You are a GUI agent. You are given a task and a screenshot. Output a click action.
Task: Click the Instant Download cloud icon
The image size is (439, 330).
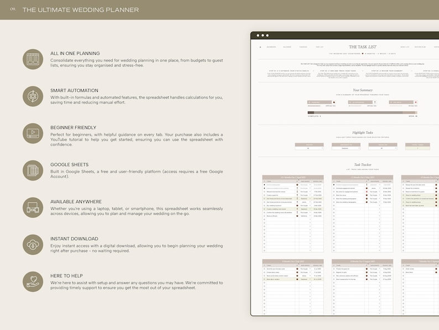pyautogui.click(x=33, y=245)
